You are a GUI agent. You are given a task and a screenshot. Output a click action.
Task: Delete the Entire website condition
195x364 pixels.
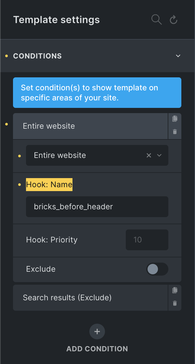pyautogui.click(x=175, y=132)
